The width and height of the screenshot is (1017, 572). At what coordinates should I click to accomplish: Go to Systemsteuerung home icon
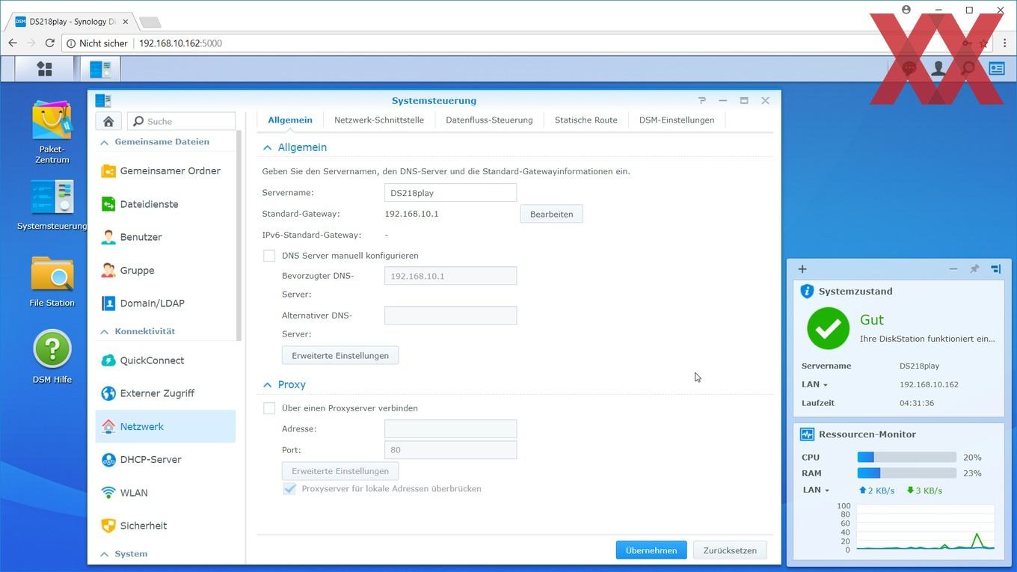[x=108, y=121]
